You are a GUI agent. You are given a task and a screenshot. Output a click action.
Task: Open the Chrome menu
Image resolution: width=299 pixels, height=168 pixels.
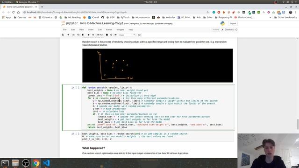coord(296,12)
